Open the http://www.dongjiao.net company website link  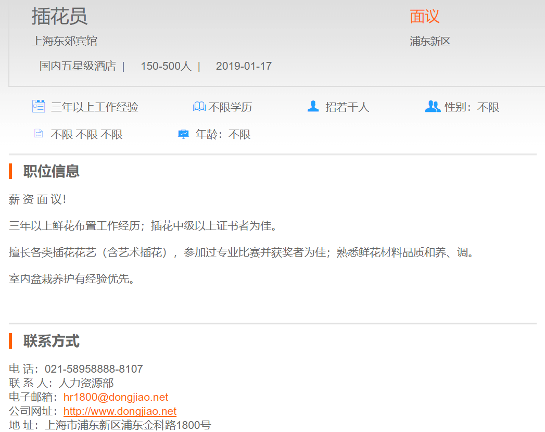click(120, 411)
